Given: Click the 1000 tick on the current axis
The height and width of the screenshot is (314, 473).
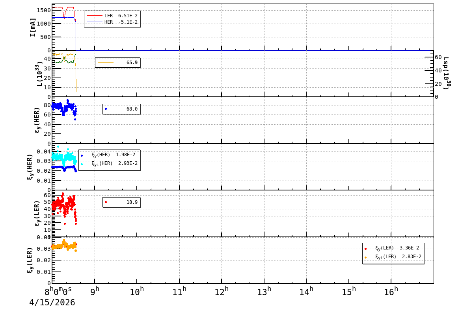Looking at the screenshot, I should point(44,24).
